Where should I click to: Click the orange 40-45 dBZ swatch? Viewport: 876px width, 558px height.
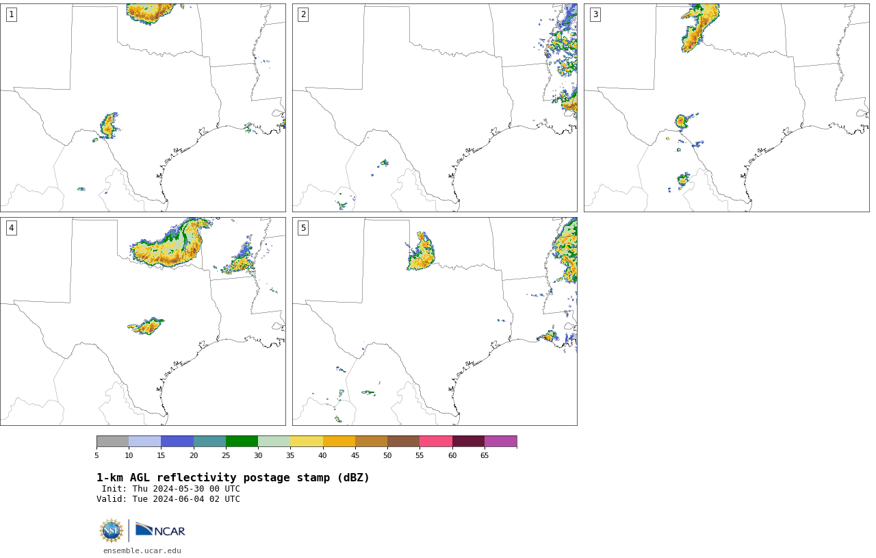(x=339, y=441)
